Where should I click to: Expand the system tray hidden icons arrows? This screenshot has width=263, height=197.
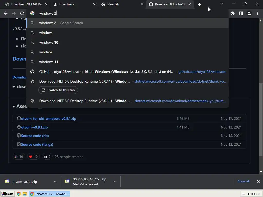pos(243,194)
